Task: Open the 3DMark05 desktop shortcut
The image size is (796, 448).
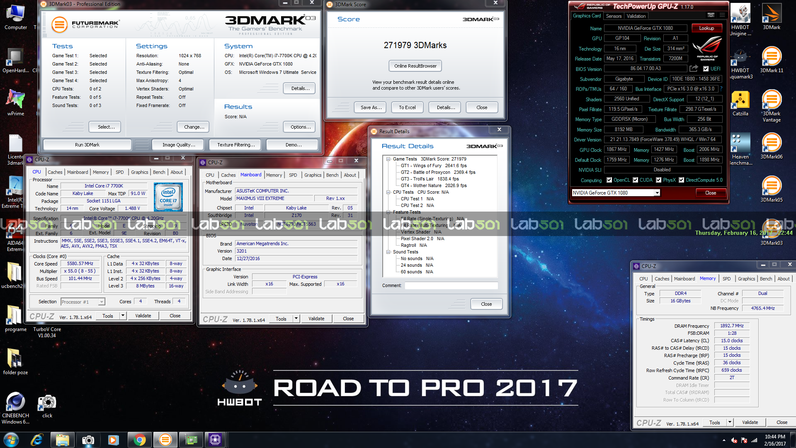Action: [772, 189]
